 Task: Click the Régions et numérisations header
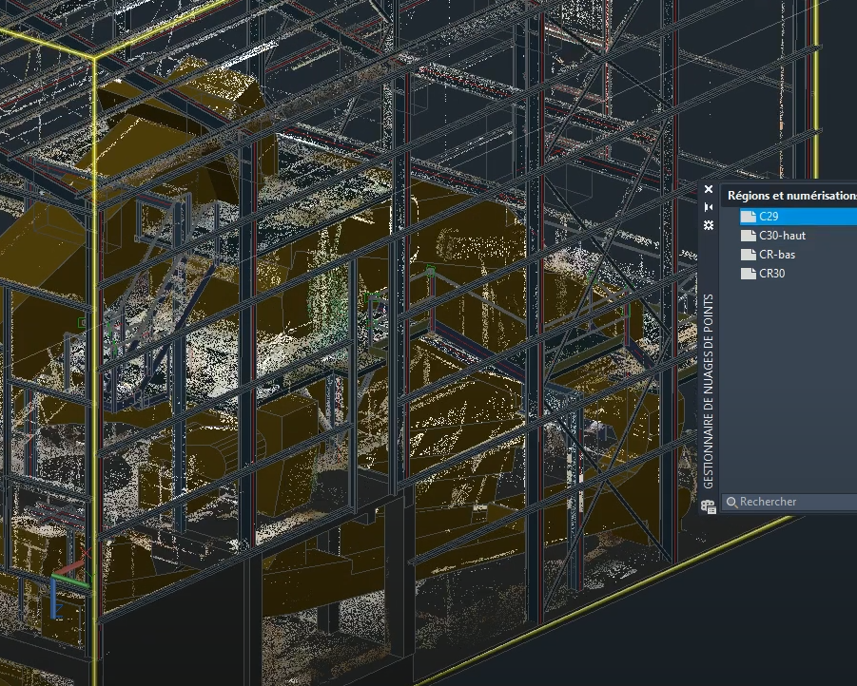tap(789, 197)
